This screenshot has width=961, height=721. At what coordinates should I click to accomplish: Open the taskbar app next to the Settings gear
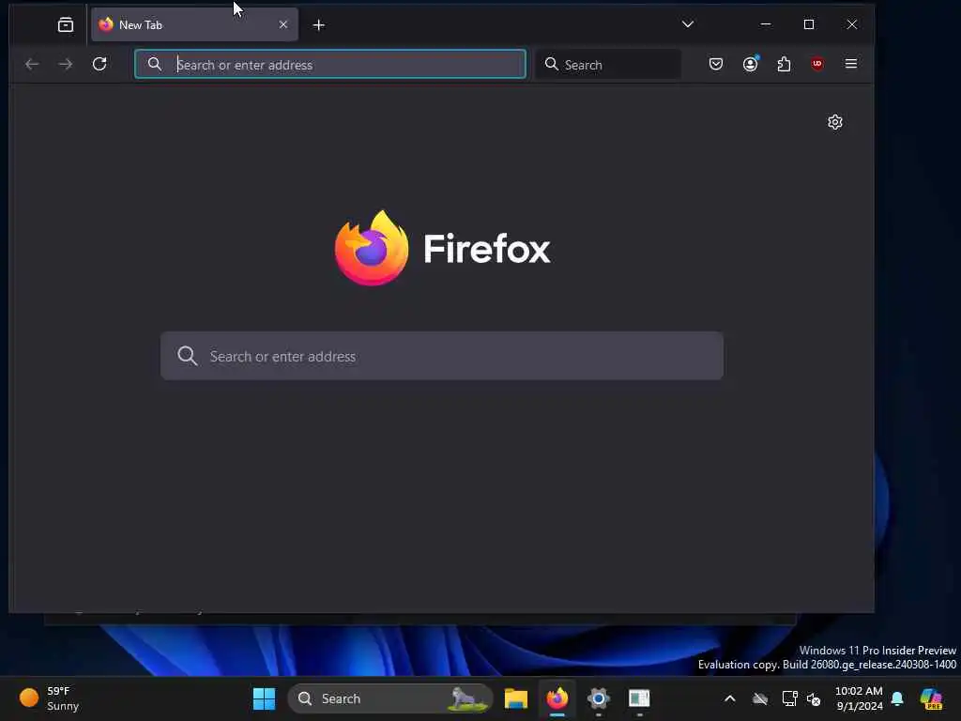click(639, 698)
